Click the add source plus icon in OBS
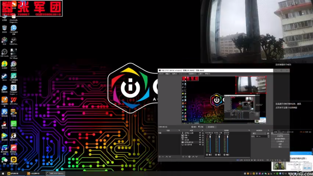This screenshot has height=176, width=313. coord(183,157)
